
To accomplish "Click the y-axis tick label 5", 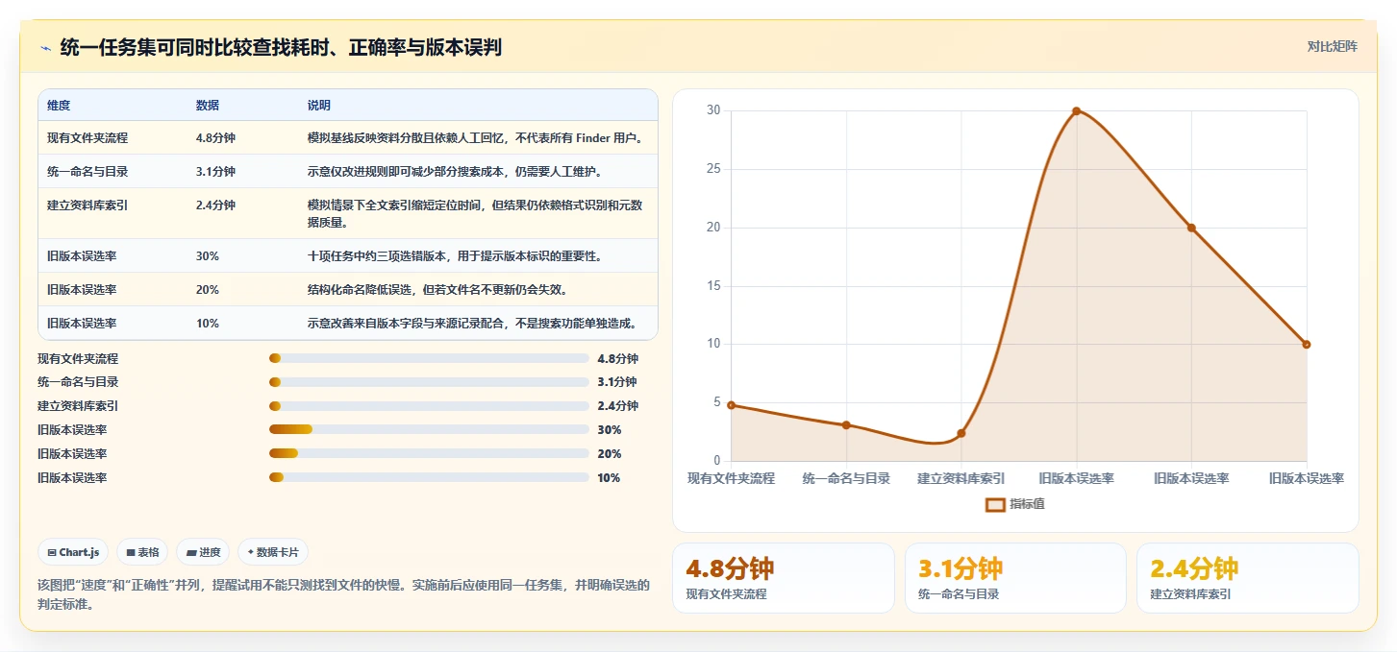I will pos(716,402).
